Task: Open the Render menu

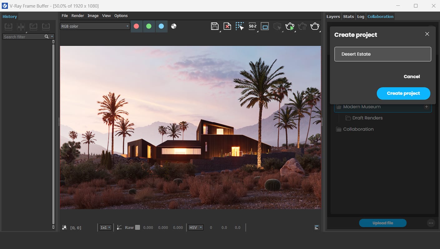Action: [77, 16]
